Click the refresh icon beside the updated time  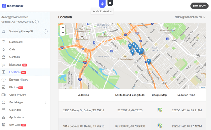(x=37, y=22)
